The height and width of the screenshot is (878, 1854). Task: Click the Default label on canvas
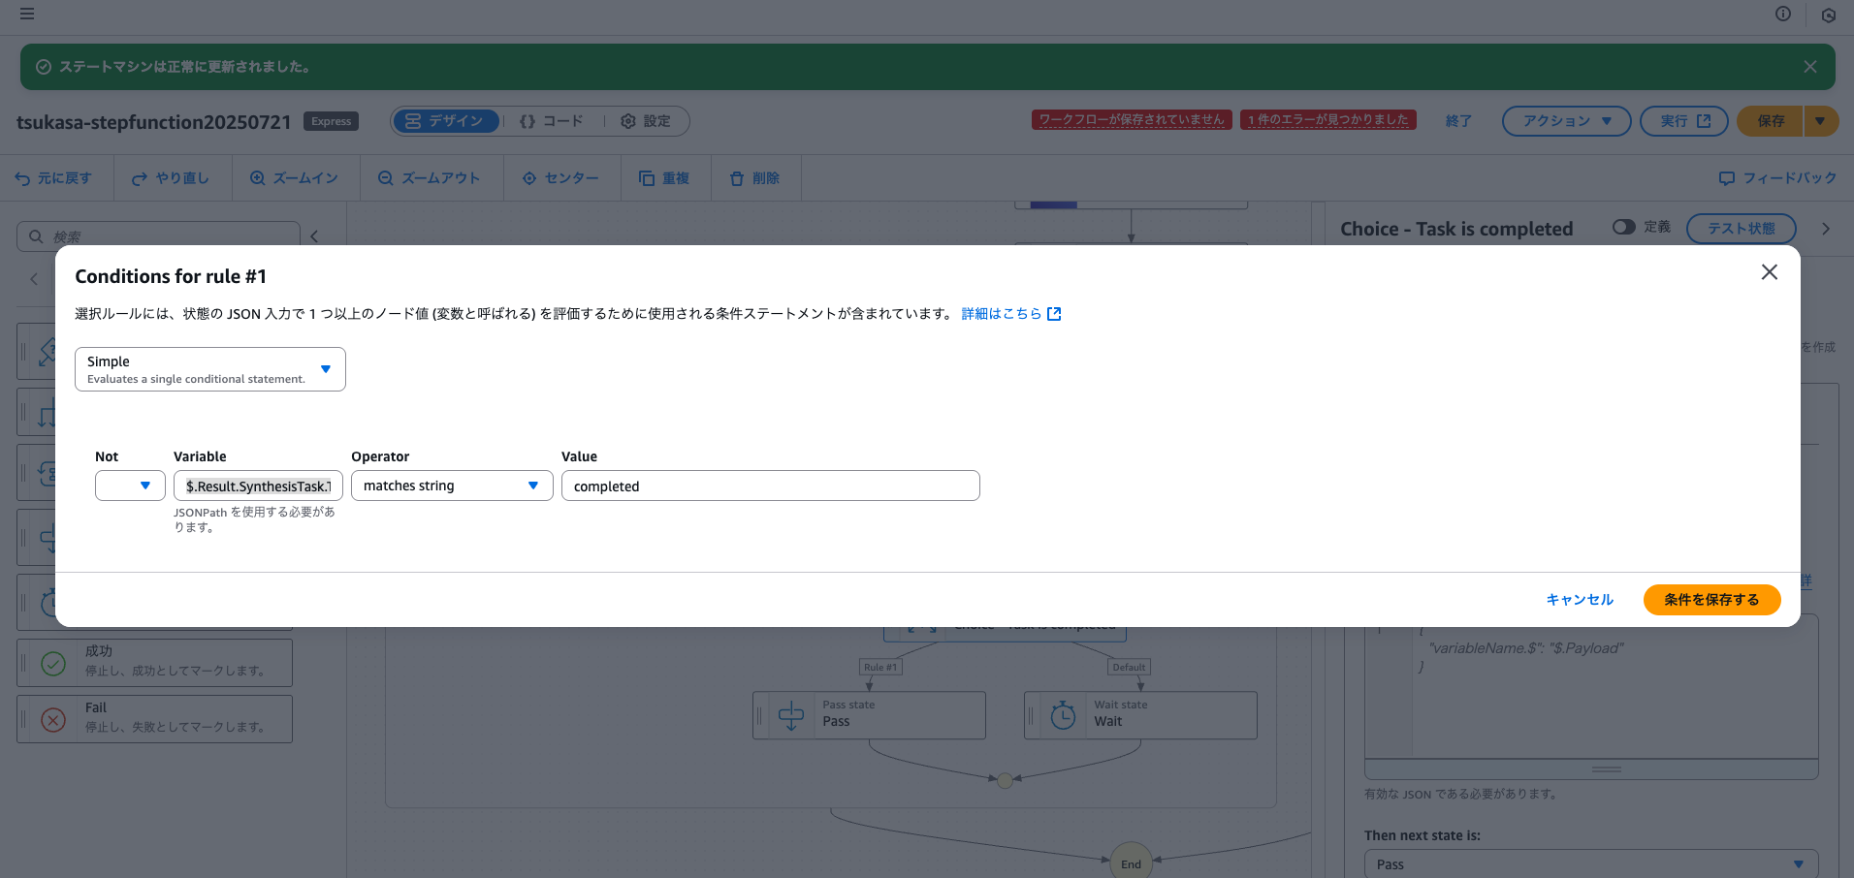tap(1129, 667)
